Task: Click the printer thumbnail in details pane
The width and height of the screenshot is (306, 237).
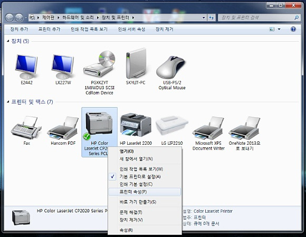Action: point(21,217)
